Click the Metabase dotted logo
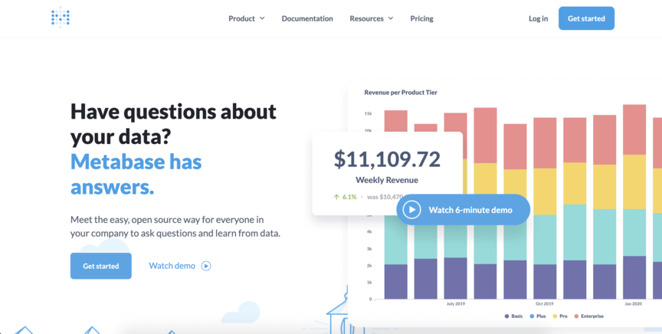The width and height of the screenshot is (662, 334). (61, 18)
